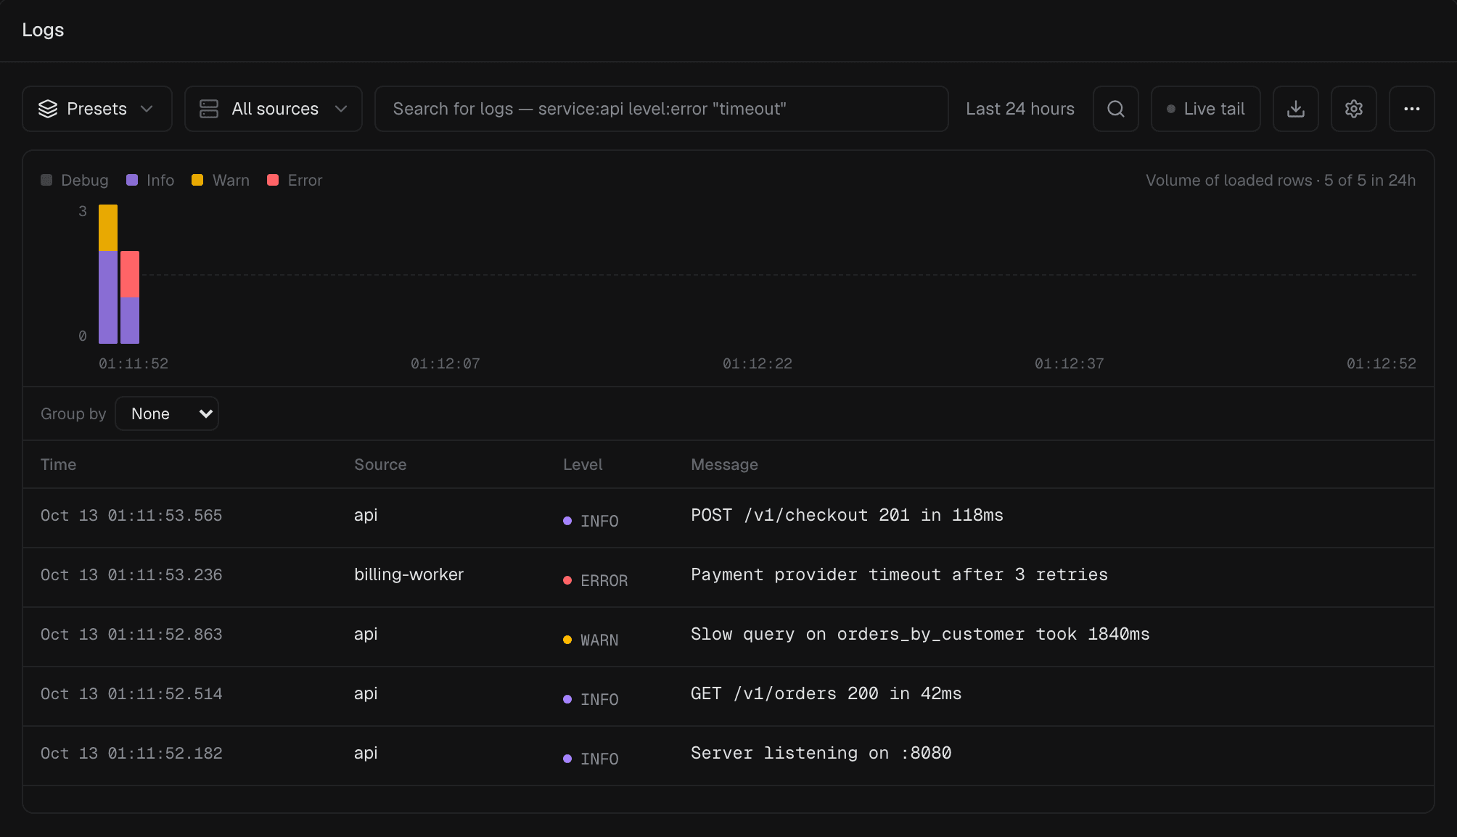Click the ERROR level badge
The height and width of the screenshot is (837, 1457).
[596, 580]
